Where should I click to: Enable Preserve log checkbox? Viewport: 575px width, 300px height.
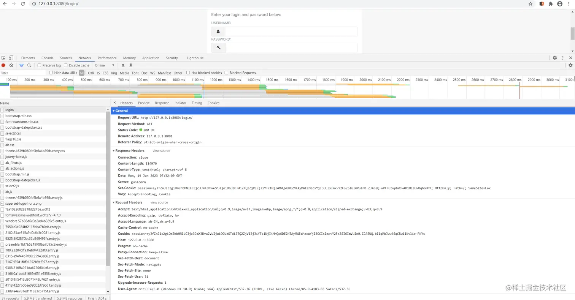40,65
